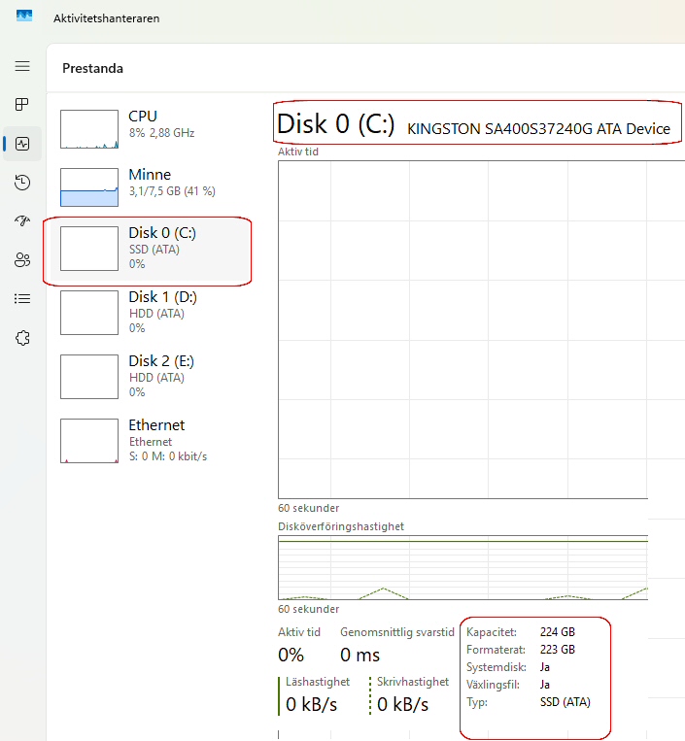
Task: Select the Minne memory entry
Action: pyautogui.click(x=151, y=187)
